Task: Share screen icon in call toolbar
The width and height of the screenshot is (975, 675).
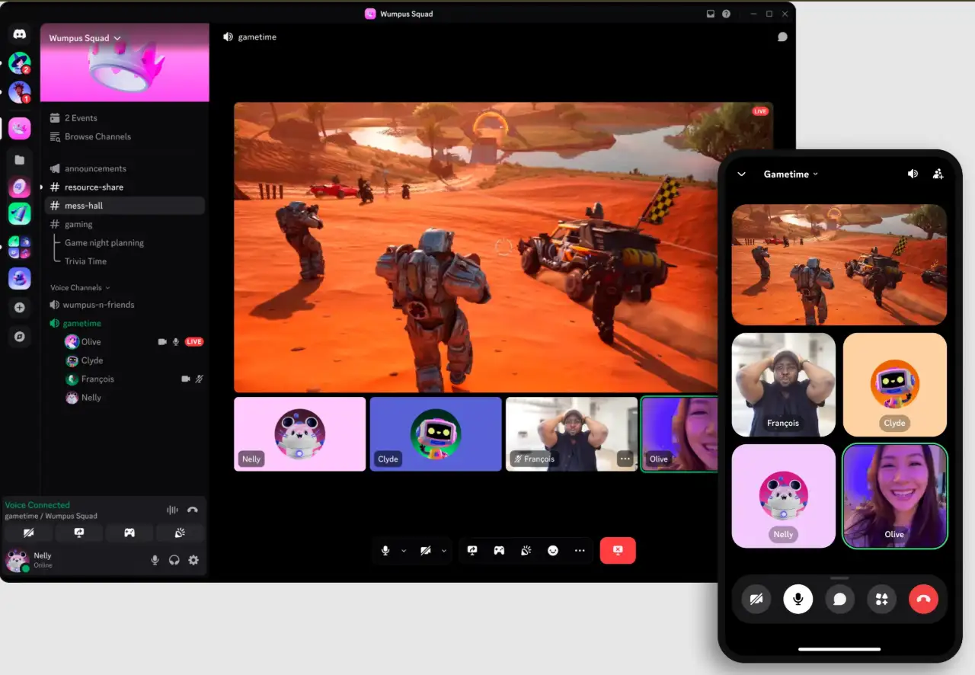Action: (472, 550)
